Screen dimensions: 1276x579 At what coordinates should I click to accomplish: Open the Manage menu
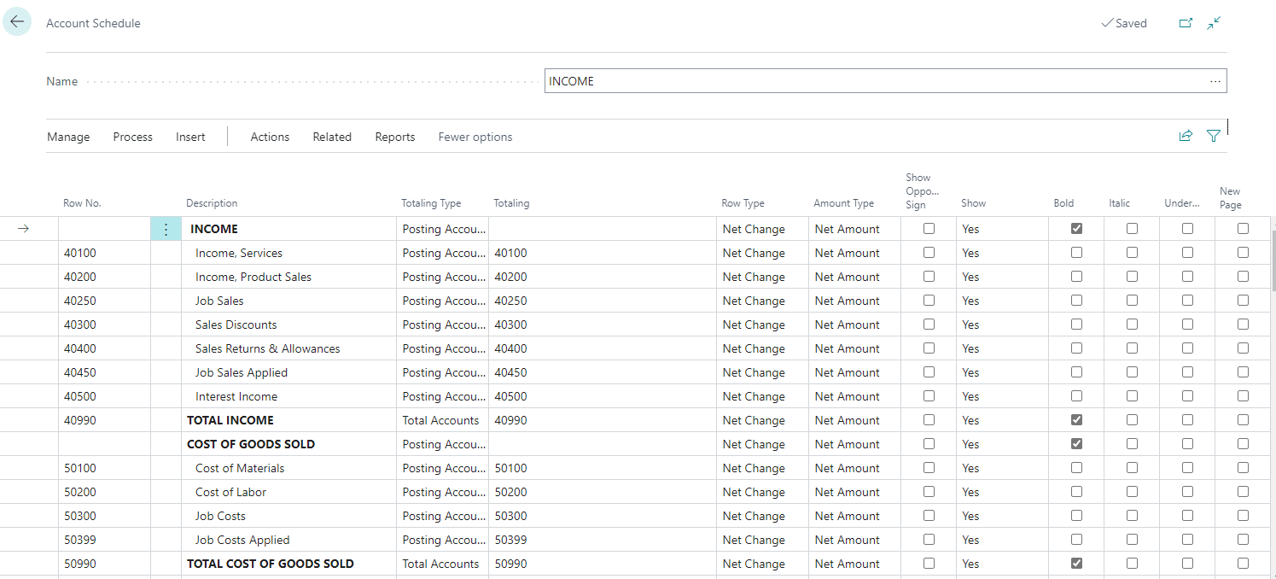pos(68,137)
